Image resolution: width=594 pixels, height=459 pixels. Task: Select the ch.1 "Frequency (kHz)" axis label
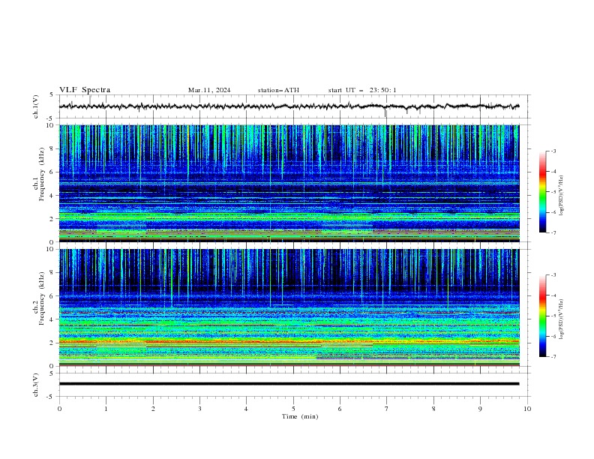coord(42,174)
